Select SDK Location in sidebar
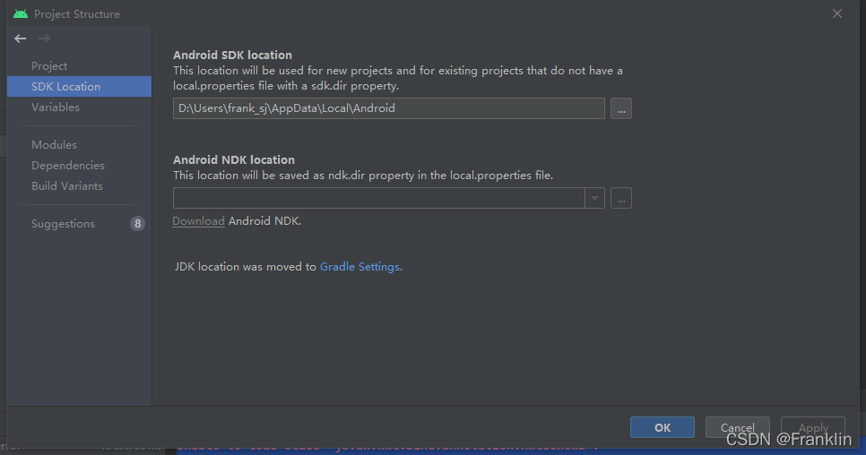Viewport: 866px width, 455px height. click(x=79, y=87)
